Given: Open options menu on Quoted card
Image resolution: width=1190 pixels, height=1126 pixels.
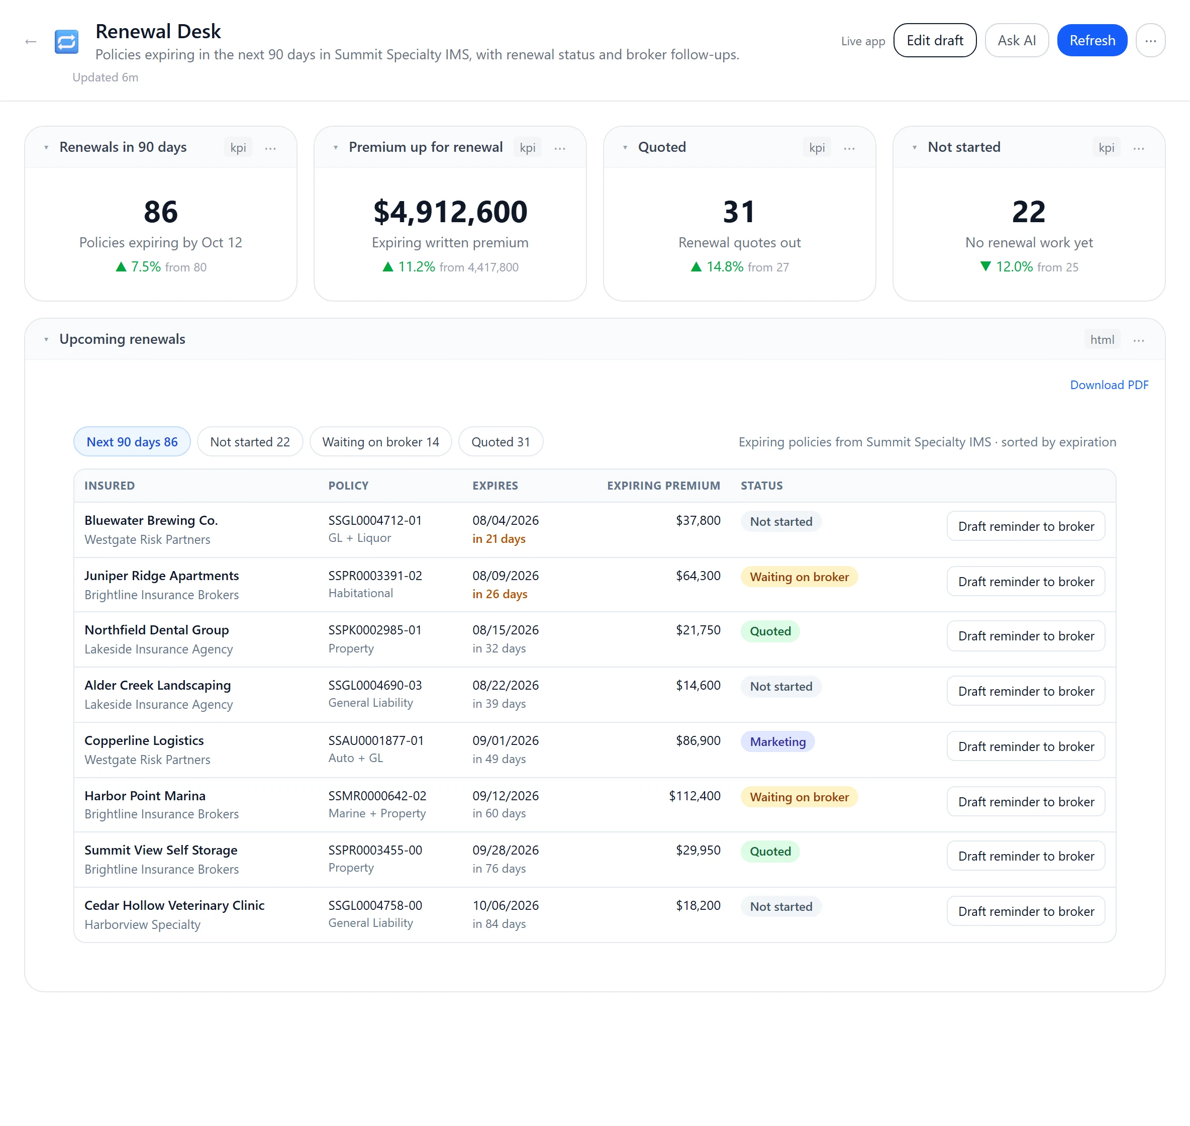Looking at the screenshot, I should coord(849,148).
